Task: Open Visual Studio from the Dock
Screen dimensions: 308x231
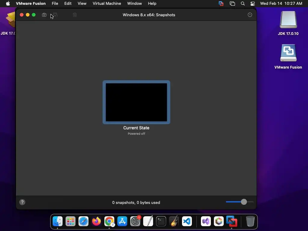Action: click(x=206, y=221)
